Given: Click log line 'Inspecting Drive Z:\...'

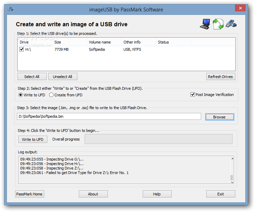Looking at the screenshot, I should click(x=52, y=168).
